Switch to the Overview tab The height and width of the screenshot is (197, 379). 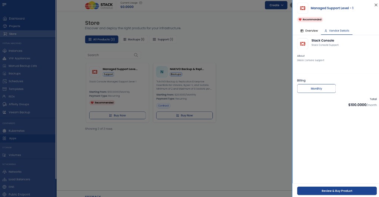(309, 31)
